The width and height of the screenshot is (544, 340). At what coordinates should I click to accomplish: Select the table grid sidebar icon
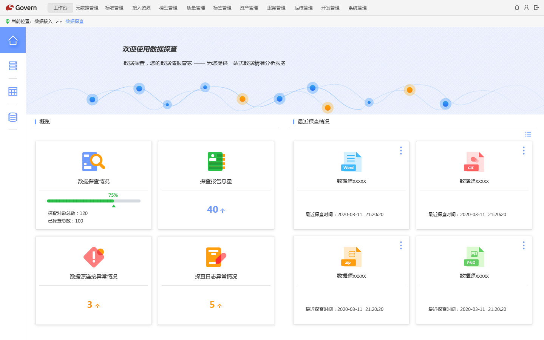[x=13, y=91]
